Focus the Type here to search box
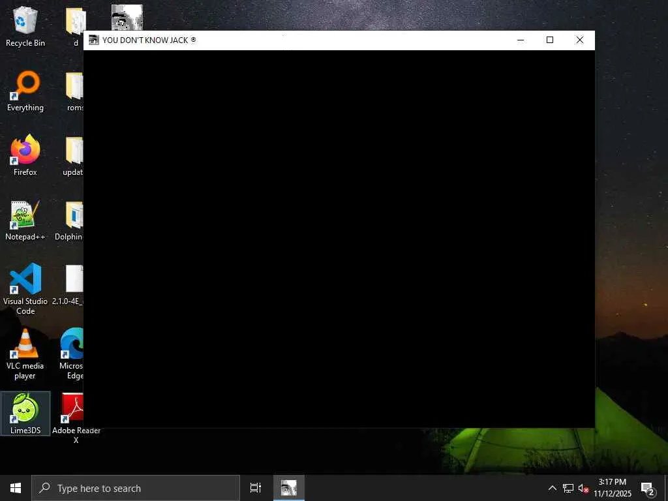 tap(136, 488)
